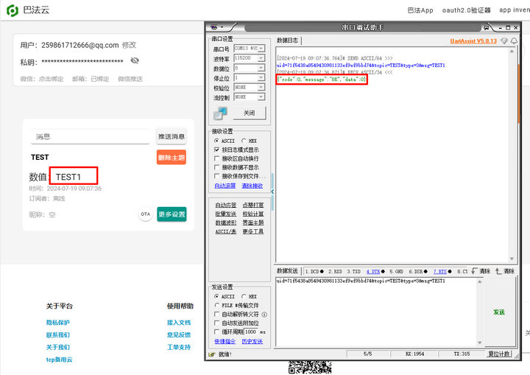
Task: Click the orange 删除主题 button
Action: pos(171,158)
